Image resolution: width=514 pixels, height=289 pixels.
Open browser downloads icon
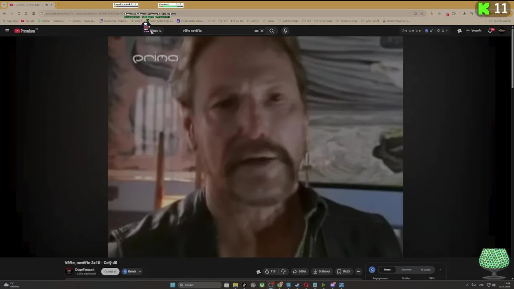tap(465, 13)
